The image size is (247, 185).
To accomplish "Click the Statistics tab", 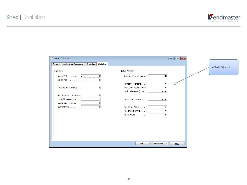I will click(102, 64).
